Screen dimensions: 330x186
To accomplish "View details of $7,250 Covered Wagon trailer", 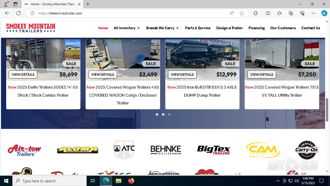I will click(262, 74).
